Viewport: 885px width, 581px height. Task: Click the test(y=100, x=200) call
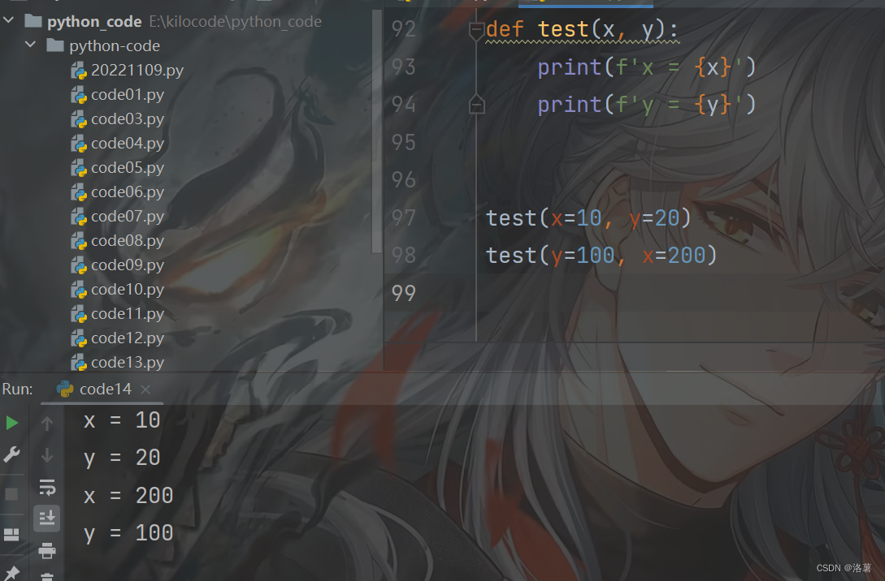tap(601, 256)
